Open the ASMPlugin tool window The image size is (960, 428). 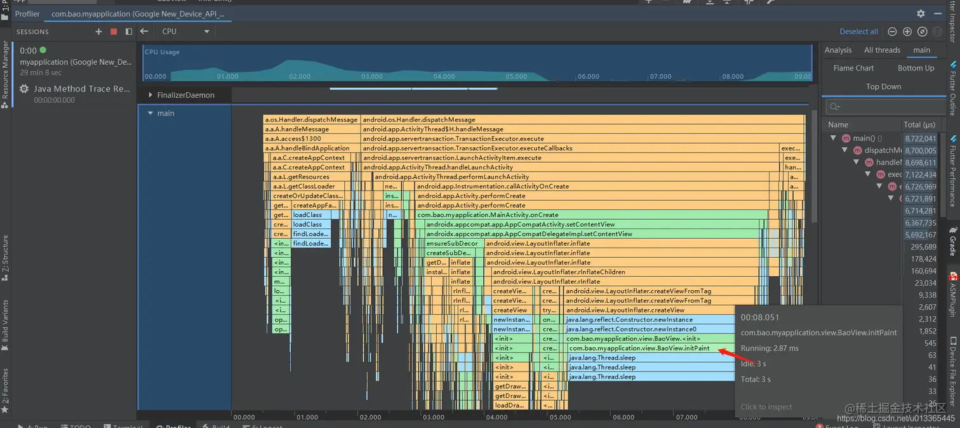(953, 295)
